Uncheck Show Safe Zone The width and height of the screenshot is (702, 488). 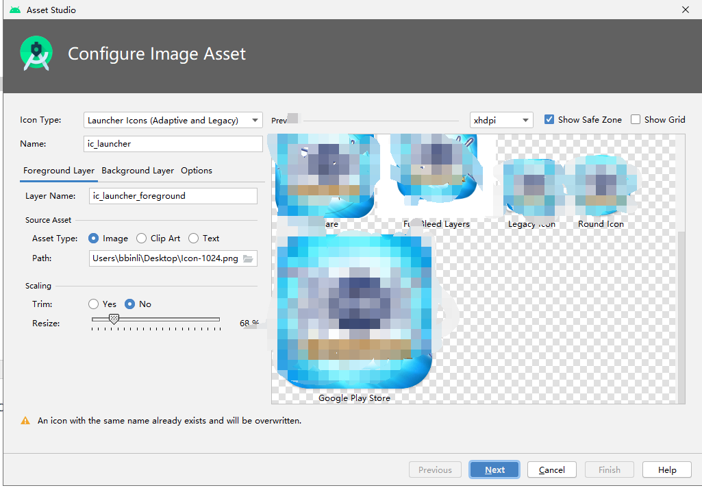[549, 119]
